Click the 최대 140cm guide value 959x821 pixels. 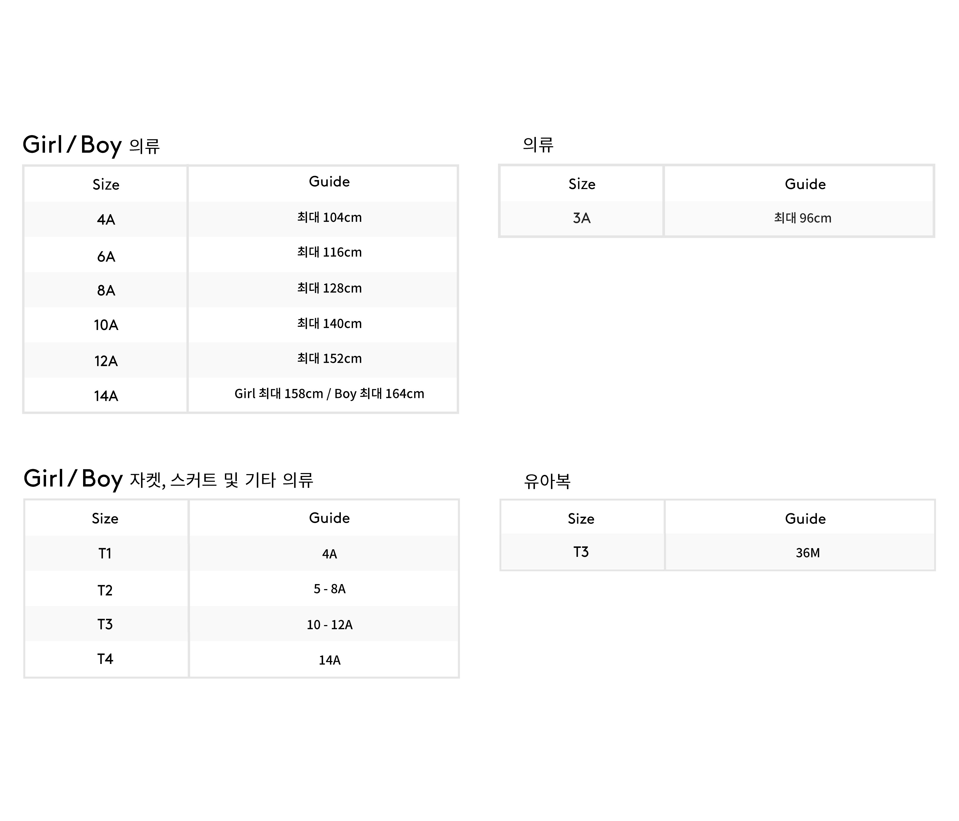(x=329, y=323)
